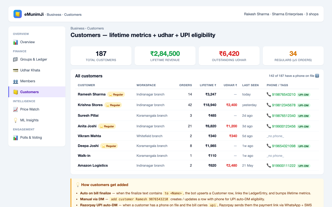The image size is (332, 207).
Task: Click phone number 919900123456
Action: click(x=284, y=126)
